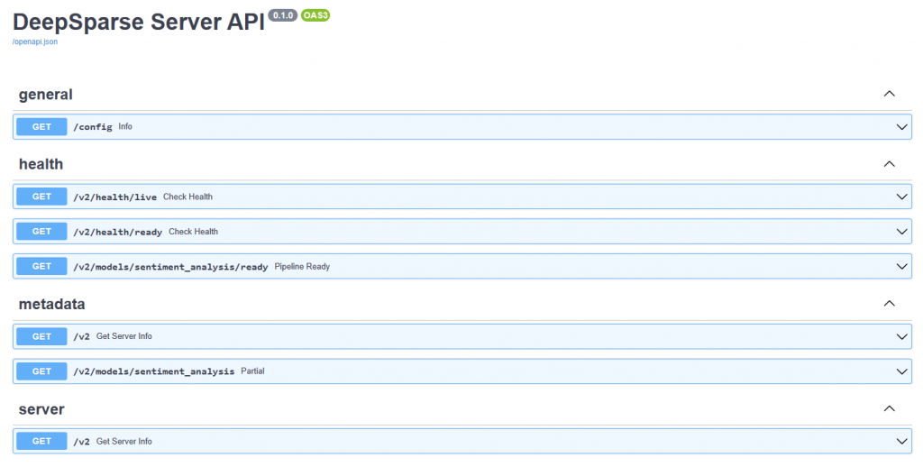
Task: Expand the /v2/health/live endpoint arrow
Action: pyautogui.click(x=902, y=197)
